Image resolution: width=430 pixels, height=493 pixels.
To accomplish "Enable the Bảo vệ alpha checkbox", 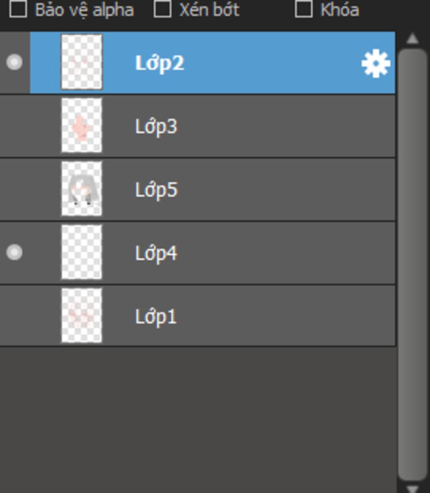I will [18, 9].
